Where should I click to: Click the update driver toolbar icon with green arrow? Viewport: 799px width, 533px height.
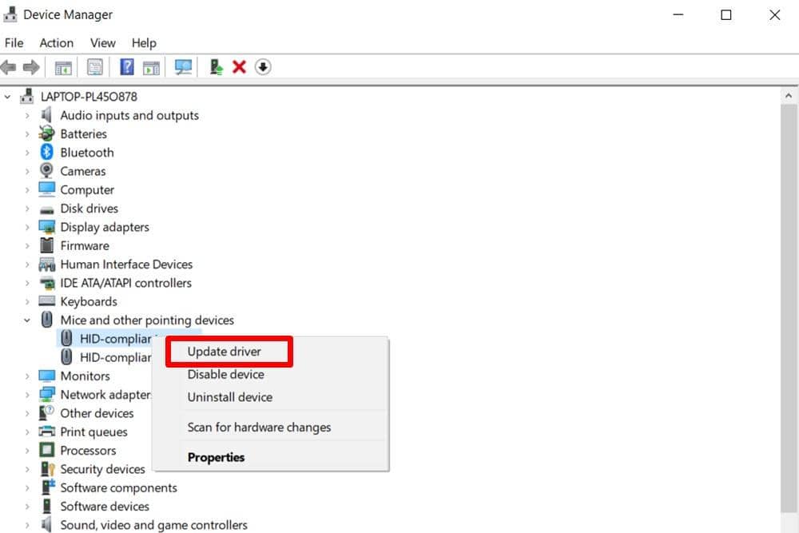pyautogui.click(x=216, y=67)
